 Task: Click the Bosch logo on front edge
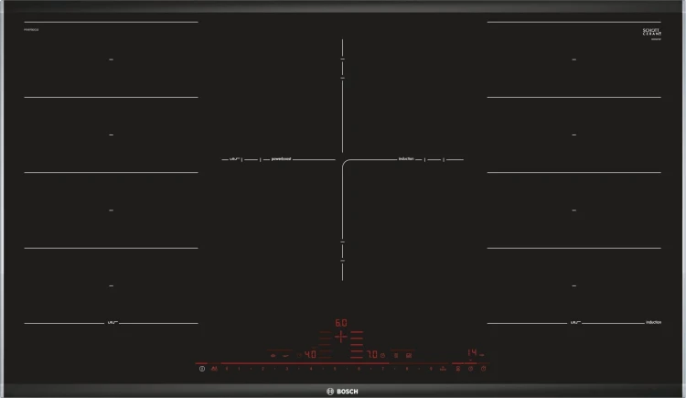pyautogui.click(x=342, y=392)
